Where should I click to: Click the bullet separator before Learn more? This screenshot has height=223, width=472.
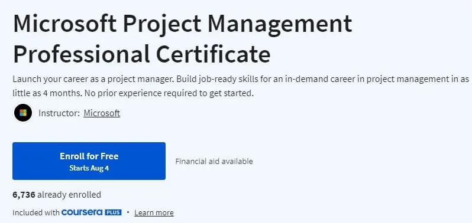(128, 212)
